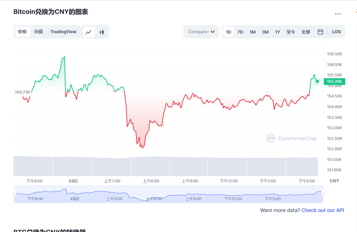The width and height of the screenshot is (357, 232).
Task: Select the 全部 time range
Action: (x=306, y=32)
